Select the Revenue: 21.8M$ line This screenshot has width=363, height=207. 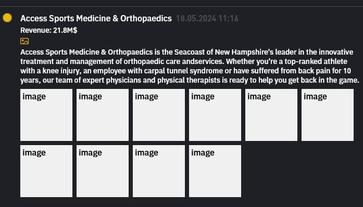(x=49, y=30)
